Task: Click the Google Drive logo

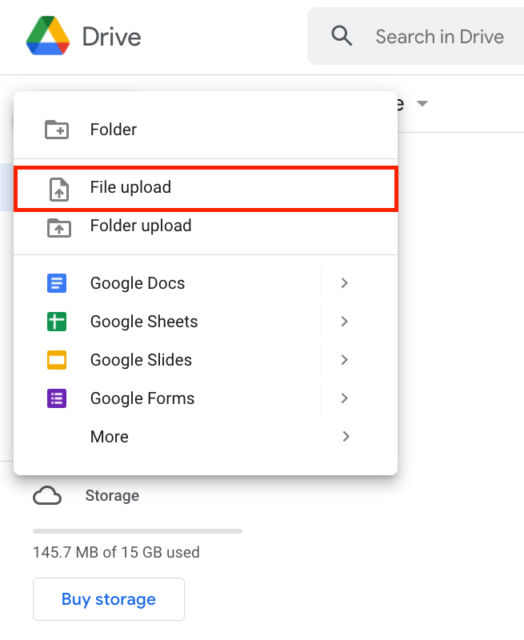Action: point(48,35)
